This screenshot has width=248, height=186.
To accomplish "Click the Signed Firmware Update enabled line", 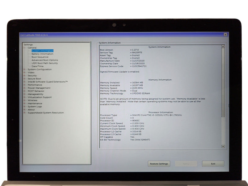I will (x=119, y=72).
